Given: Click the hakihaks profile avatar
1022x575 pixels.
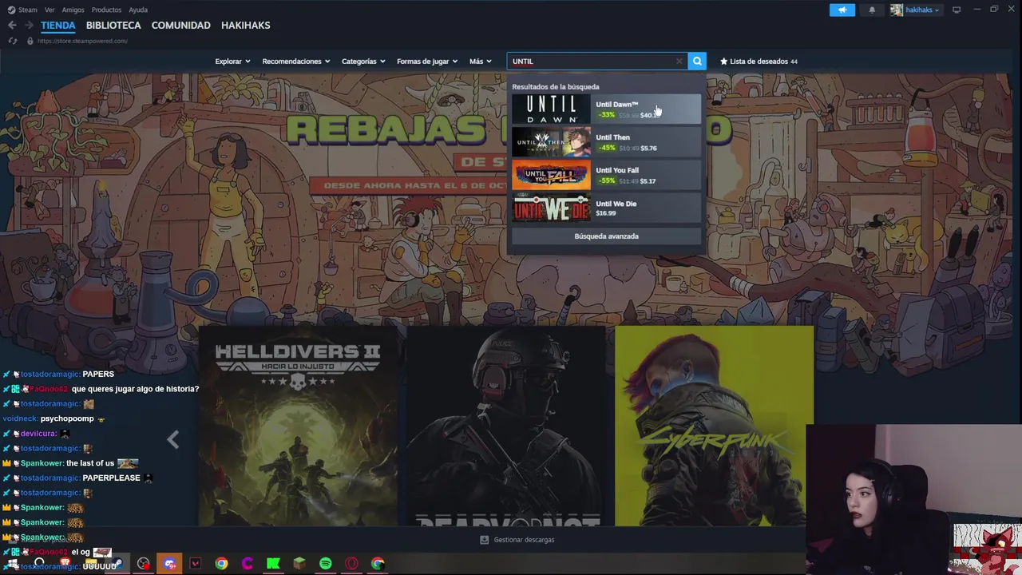Looking at the screenshot, I should [897, 10].
